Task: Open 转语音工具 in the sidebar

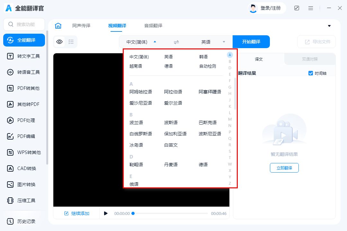Action: pos(24,72)
